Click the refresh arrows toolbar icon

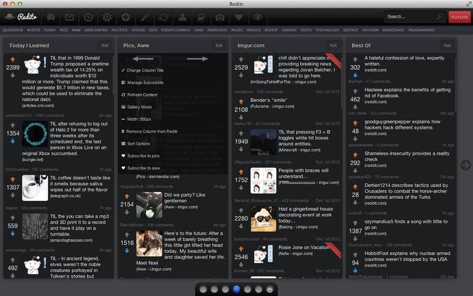pos(164,17)
